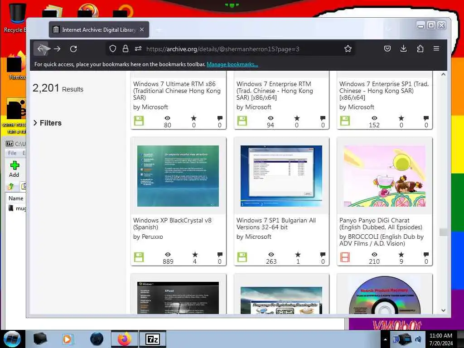Open Windows 7 Enterprise SP1 item title
The width and height of the screenshot is (464, 348).
[384, 91]
